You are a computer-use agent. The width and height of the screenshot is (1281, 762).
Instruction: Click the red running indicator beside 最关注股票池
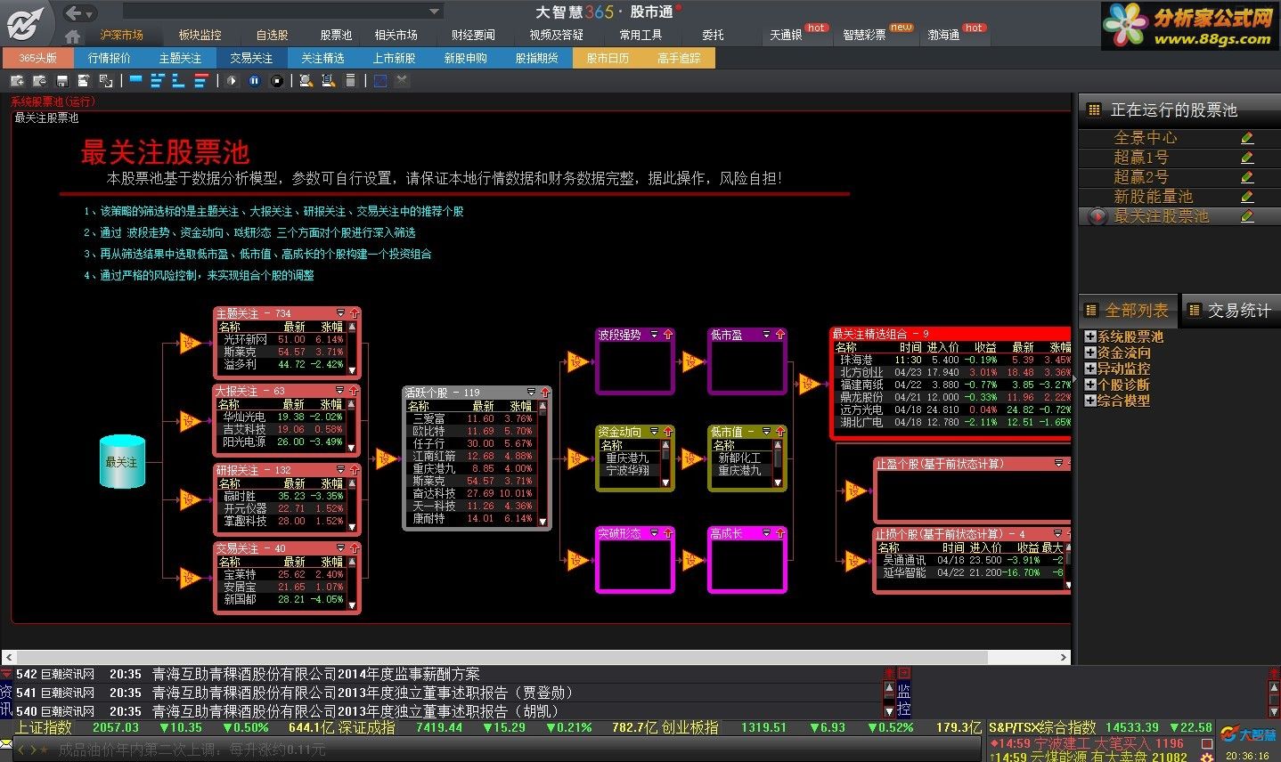pyautogui.click(x=1097, y=216)
